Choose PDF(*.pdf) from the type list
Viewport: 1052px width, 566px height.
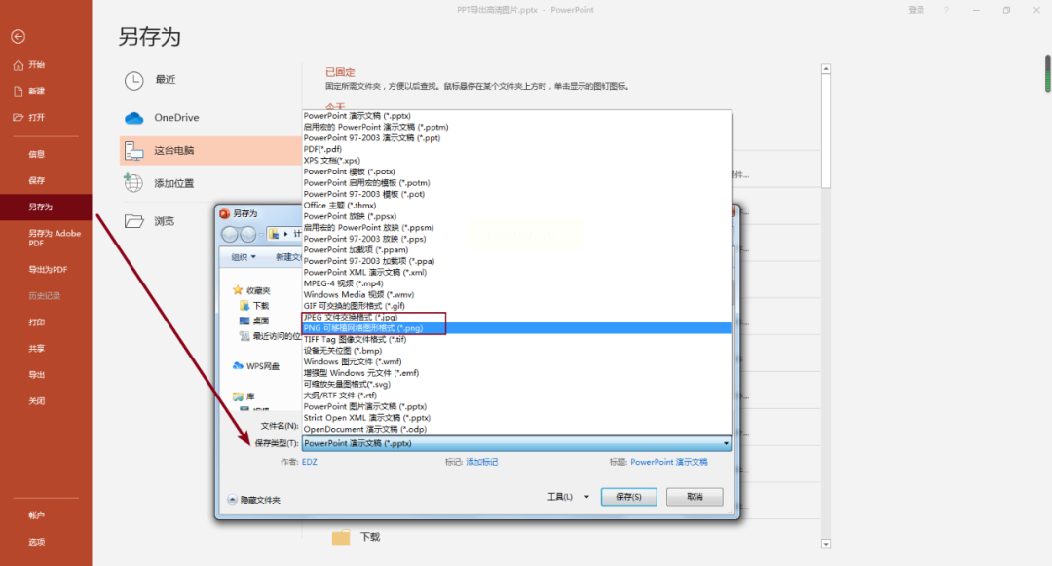point(516,150)
